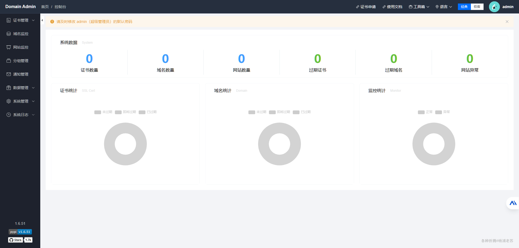
Task: Open the 证书申请 link
Action: [366, 7]
